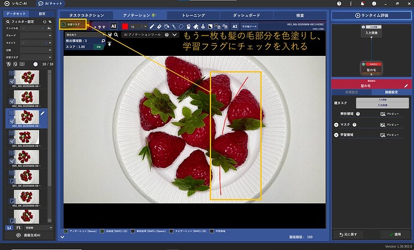This screenshot has height=250, width=414.
Task: Switch to the ダッシュボード tab
Action: click(x=247, y=16)
